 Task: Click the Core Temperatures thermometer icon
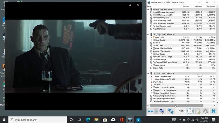(x=154, y=76)
